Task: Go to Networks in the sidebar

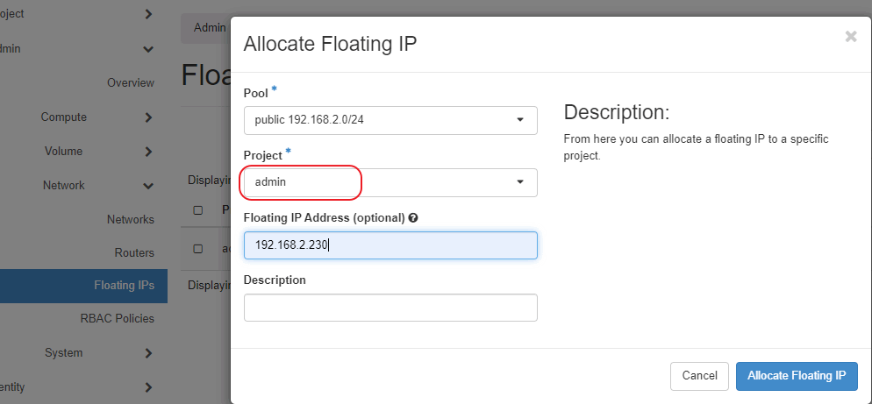Action: (130, 219)
